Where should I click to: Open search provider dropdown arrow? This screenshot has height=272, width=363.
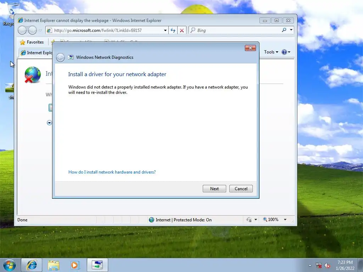(x=291, y=30)
